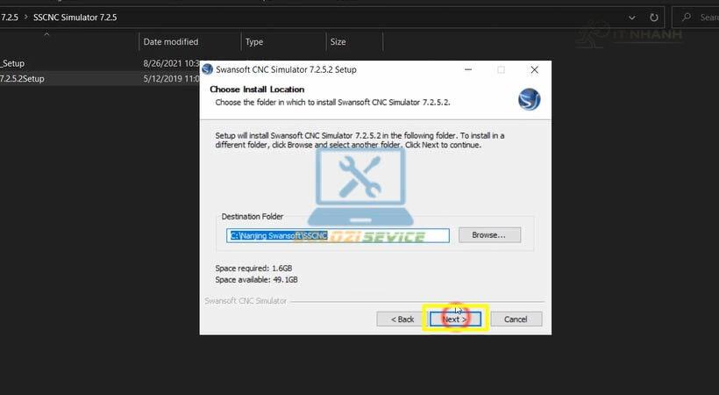This screenshot has width=719, height=395.
Task: Click Next to continue installation
Action: 454,320
